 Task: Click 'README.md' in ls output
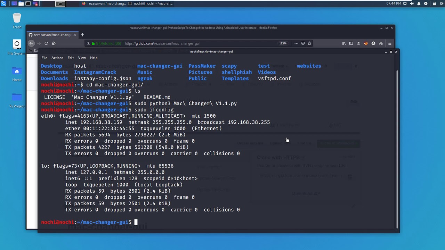pos(157,97)
